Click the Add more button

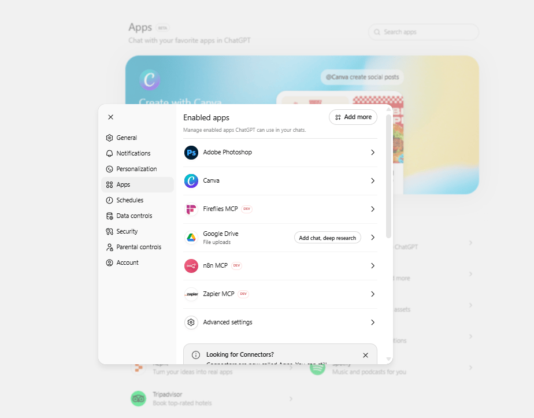coord(353,117)
